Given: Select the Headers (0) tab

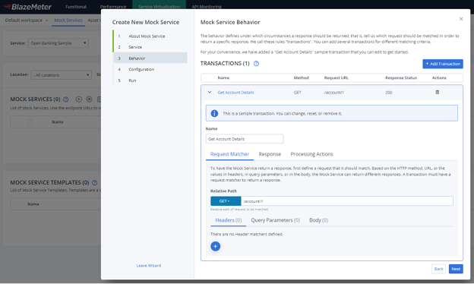Looking at the screenshot, I should [x=228, y=220].
